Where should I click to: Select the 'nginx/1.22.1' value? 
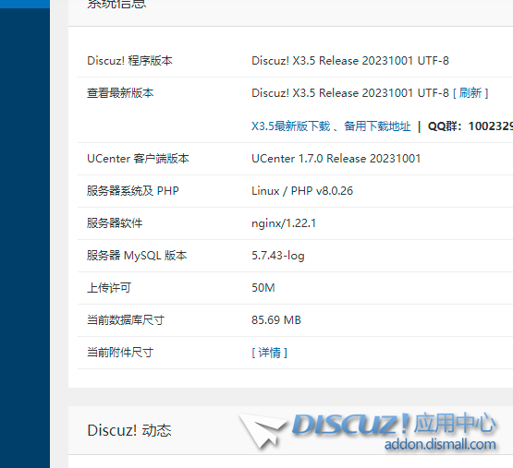click(x=284, y=223)
